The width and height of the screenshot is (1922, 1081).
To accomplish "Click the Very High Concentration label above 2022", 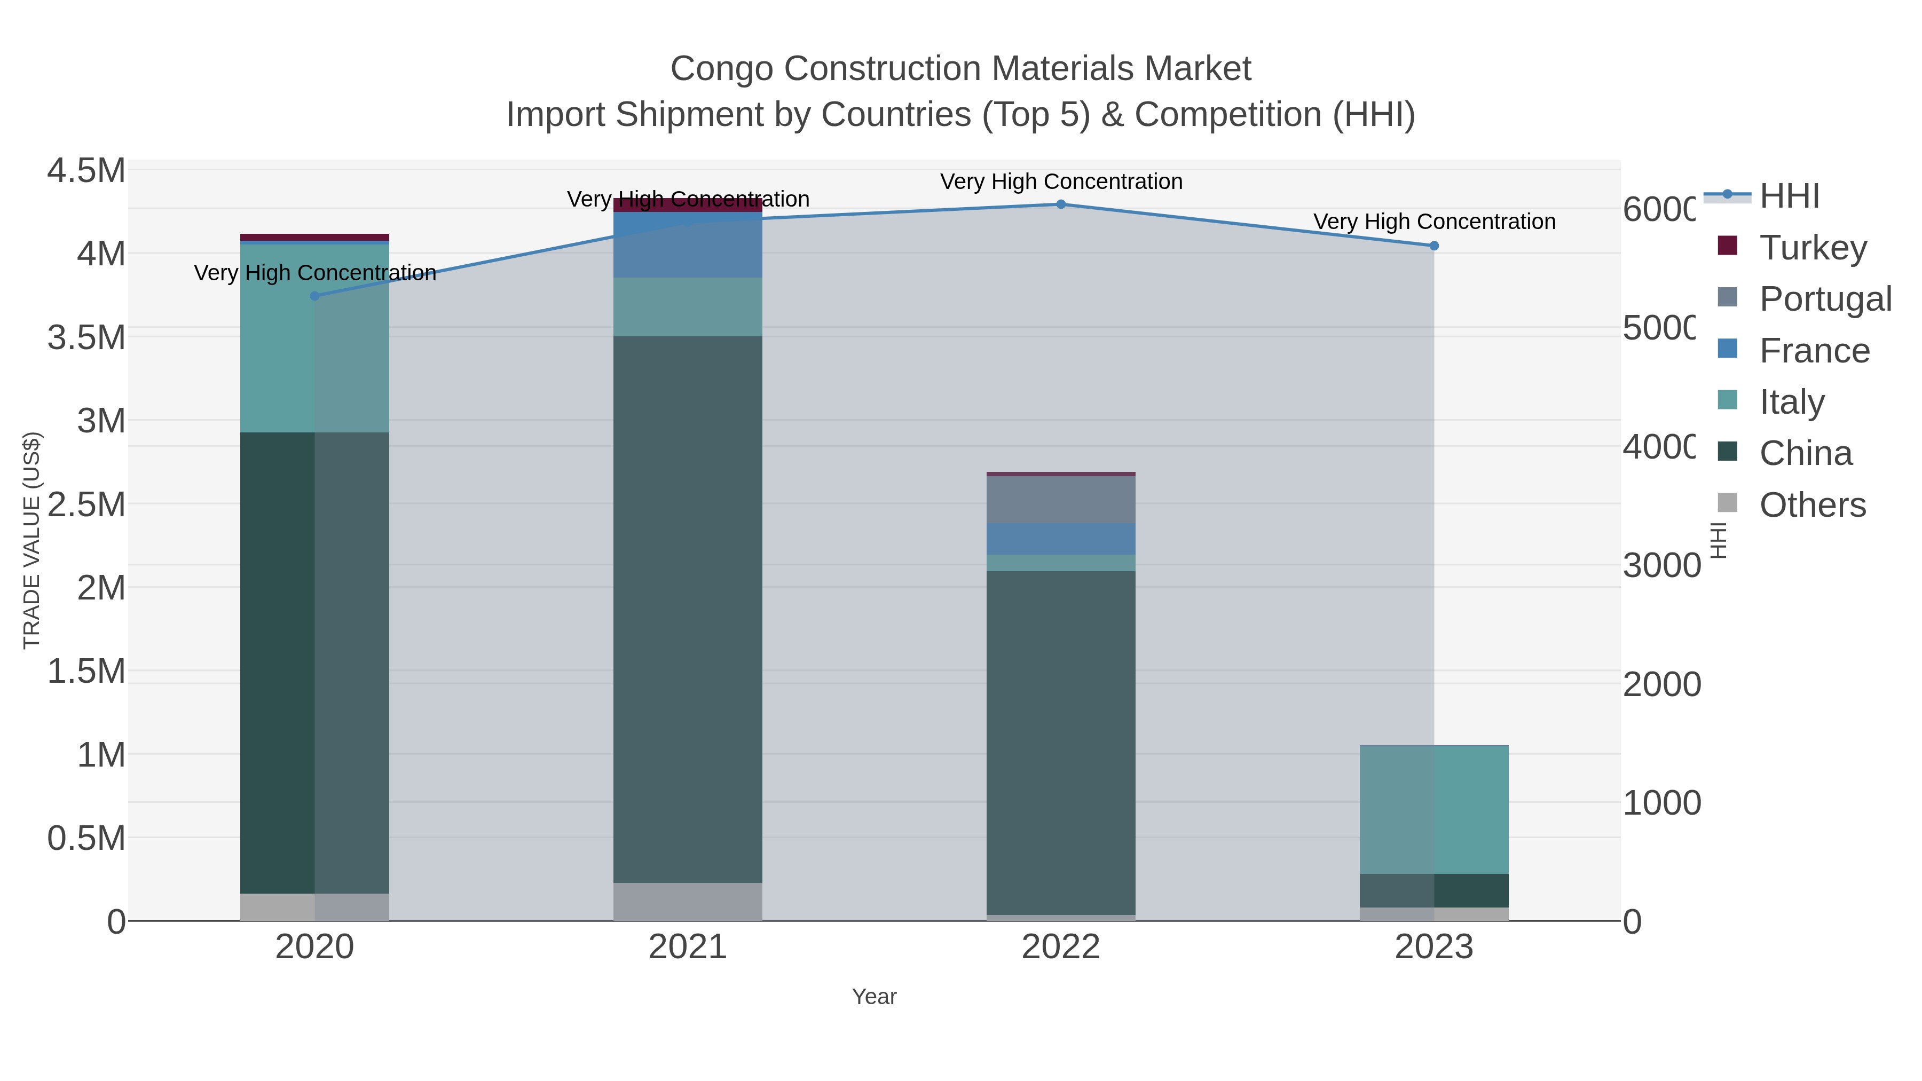I will pyautogui.click(x=1061, y=182).
